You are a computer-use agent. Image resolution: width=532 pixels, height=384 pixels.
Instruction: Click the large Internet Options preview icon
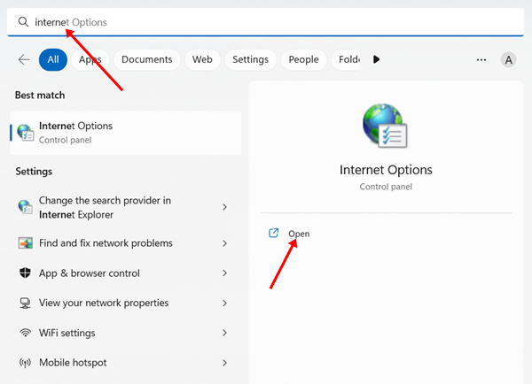[384, 128]
